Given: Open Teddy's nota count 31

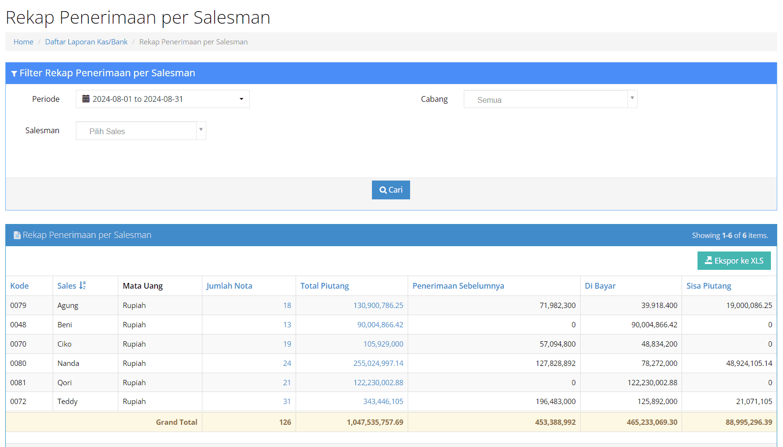Looking at the screenshot, I should pyautogui.click(x=287, y=402).
